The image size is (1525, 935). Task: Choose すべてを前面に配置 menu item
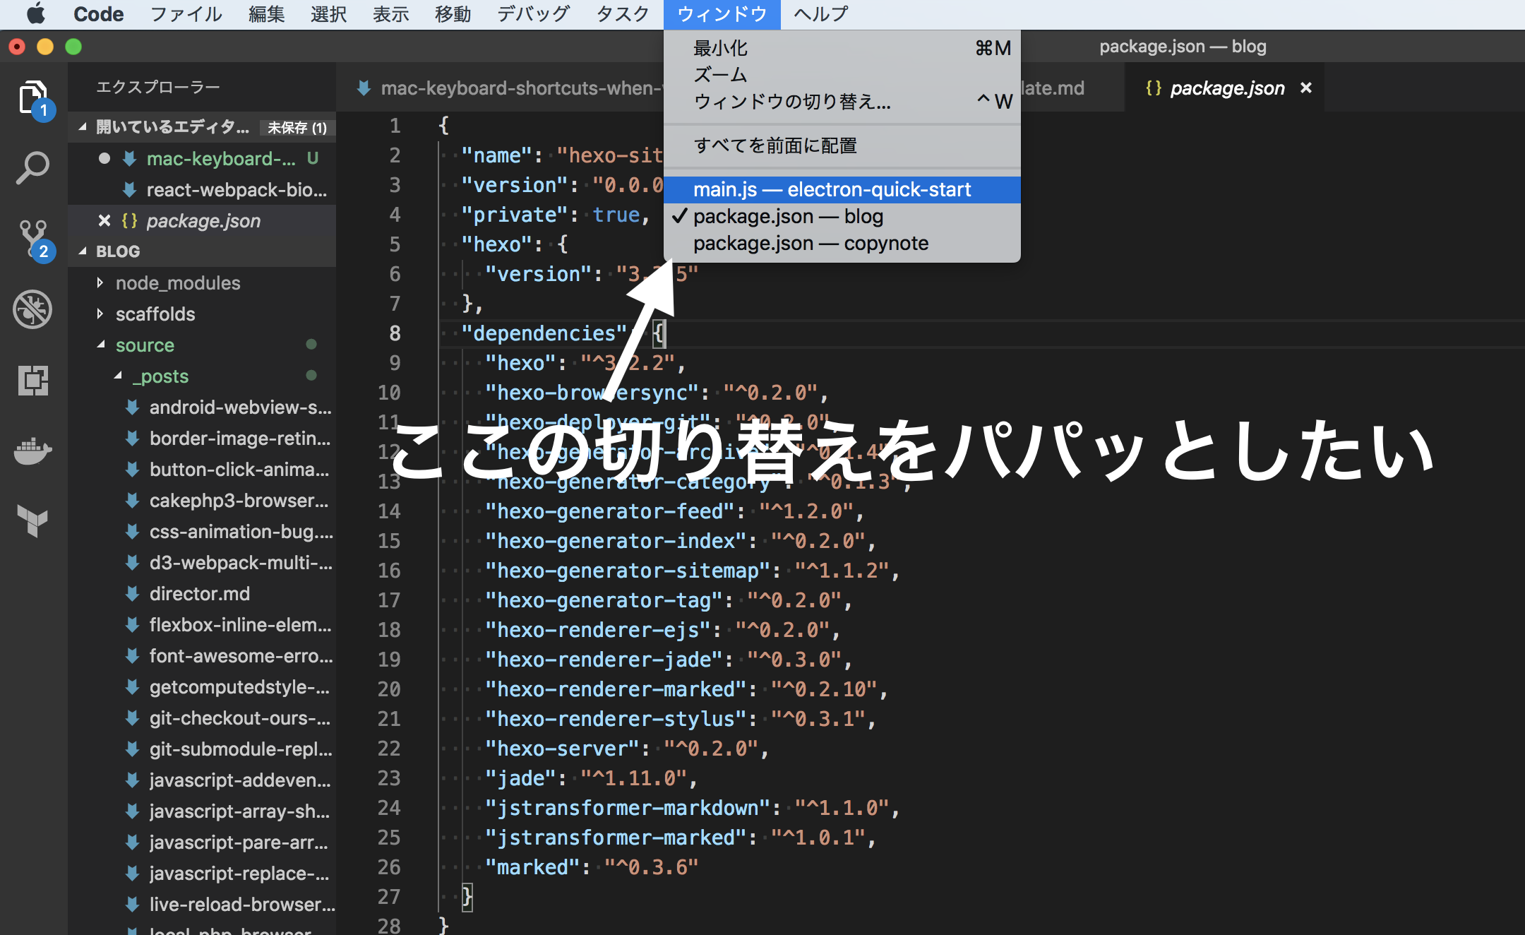pos(775,145)
